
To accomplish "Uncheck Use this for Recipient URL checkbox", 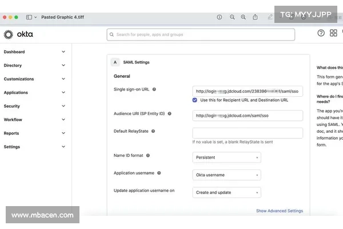I will [x=195, y=100].
